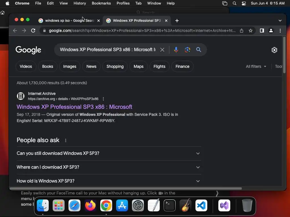Open Chrome's three-dot menu
The width and height of the screenshot is (290, 217).
click(280, 31)
